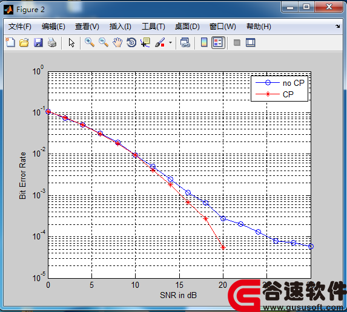
Task: Select the 'no CP' legend entry
Action: coord(280,83)
